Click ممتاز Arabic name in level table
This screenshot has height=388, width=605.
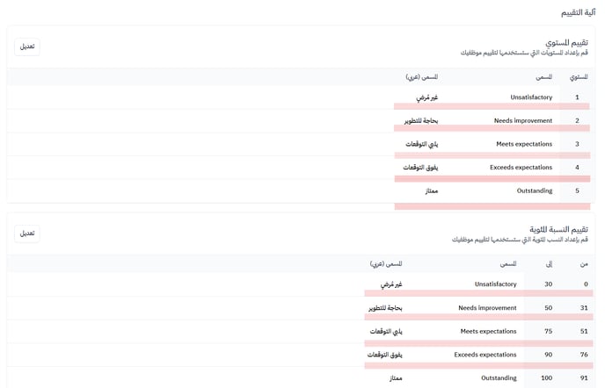pyautogui.click(x=430, y=190)
